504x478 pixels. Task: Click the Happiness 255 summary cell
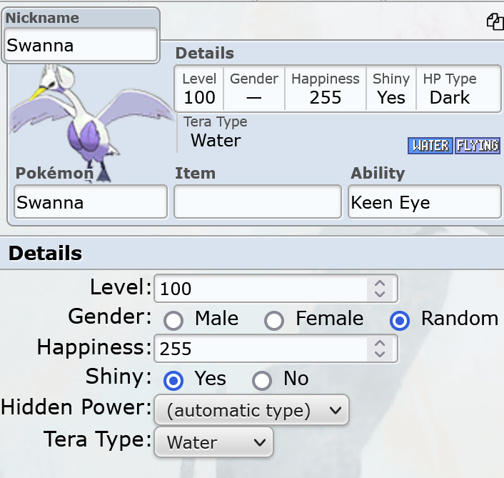click(x=326, y=89)
